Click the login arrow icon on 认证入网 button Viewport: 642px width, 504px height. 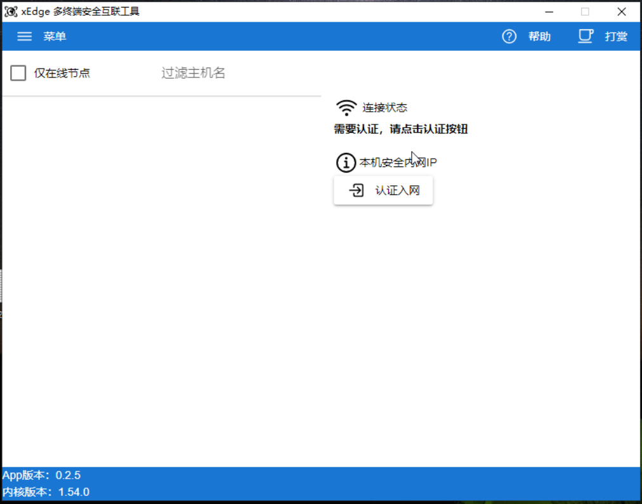[356, 190]
